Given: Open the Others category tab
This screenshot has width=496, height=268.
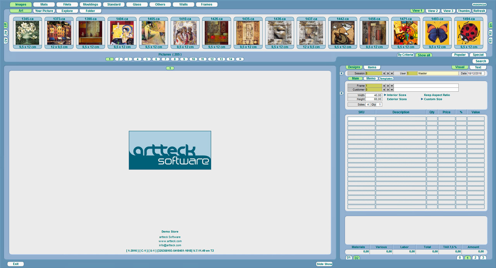Looking at the screenshot, I should coord(160,5).
